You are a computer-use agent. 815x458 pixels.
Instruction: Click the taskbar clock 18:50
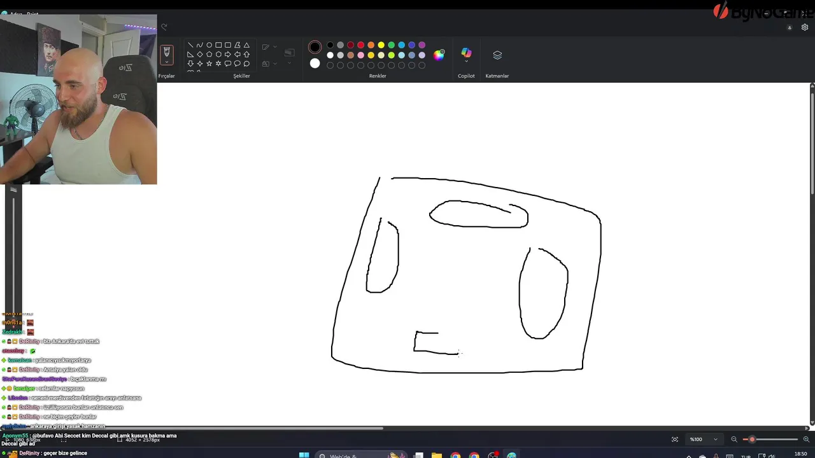click(x=801, y=454)
